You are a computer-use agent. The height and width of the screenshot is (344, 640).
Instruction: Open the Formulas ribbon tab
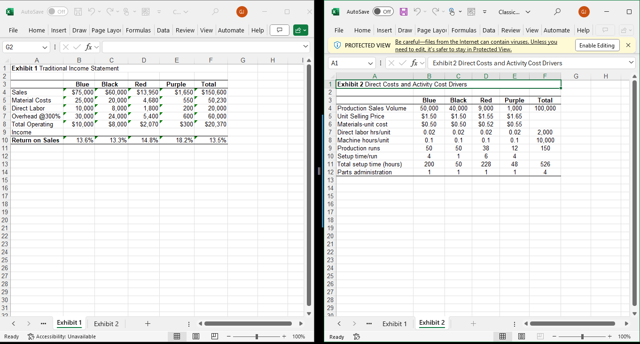tap(138, 30)
